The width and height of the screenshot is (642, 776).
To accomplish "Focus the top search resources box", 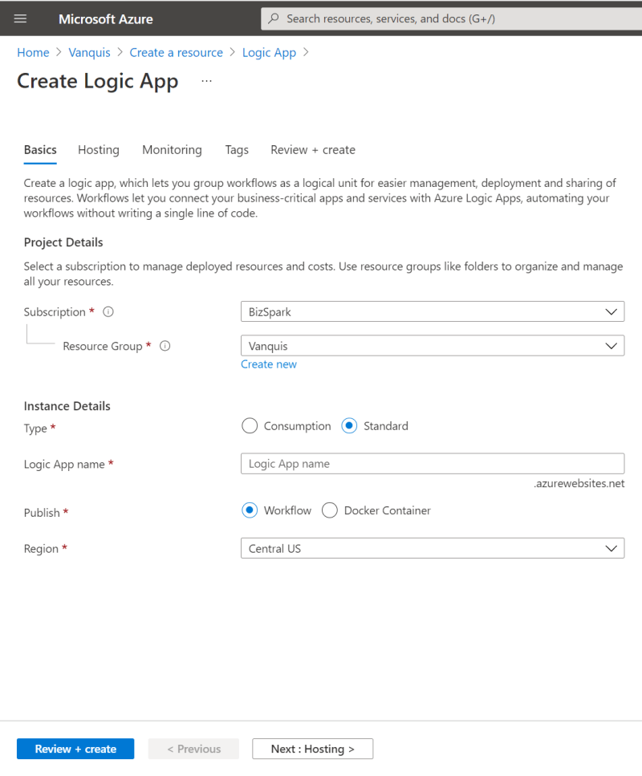I will click(x=452, y=18).
